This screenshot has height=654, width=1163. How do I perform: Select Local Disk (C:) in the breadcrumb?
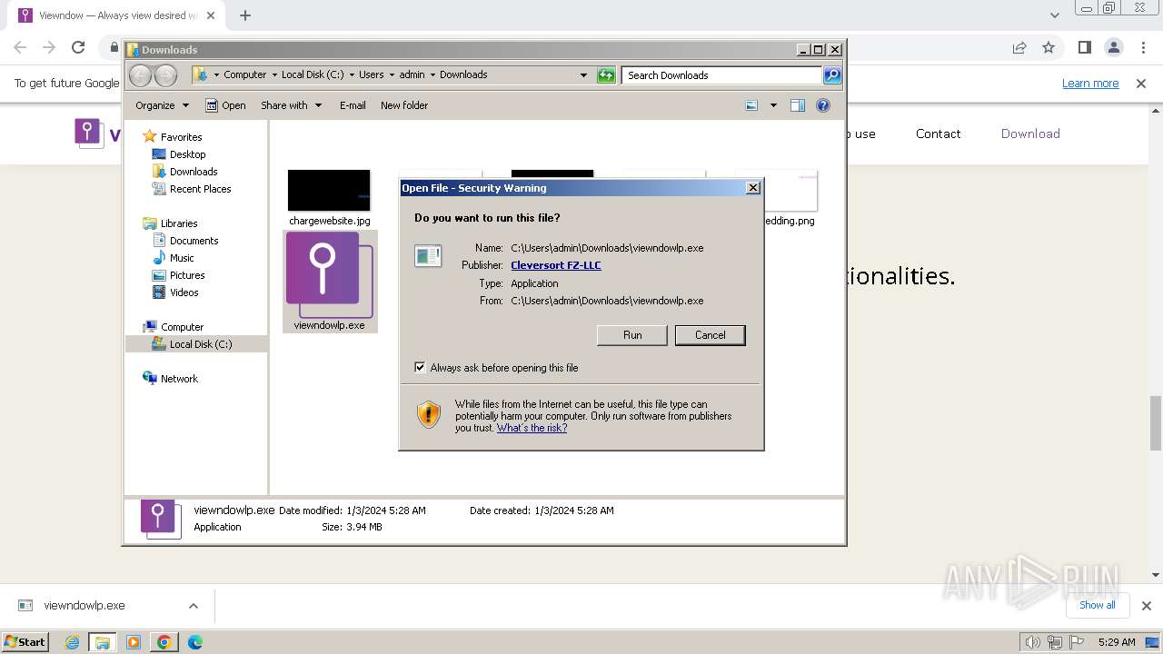tap(313, 75)
